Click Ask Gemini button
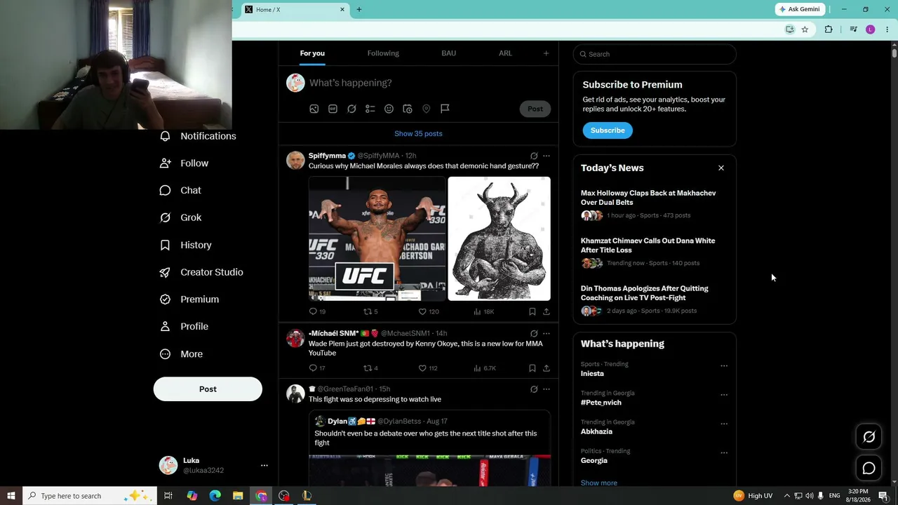898x505 pixels. tap(798, 9)
